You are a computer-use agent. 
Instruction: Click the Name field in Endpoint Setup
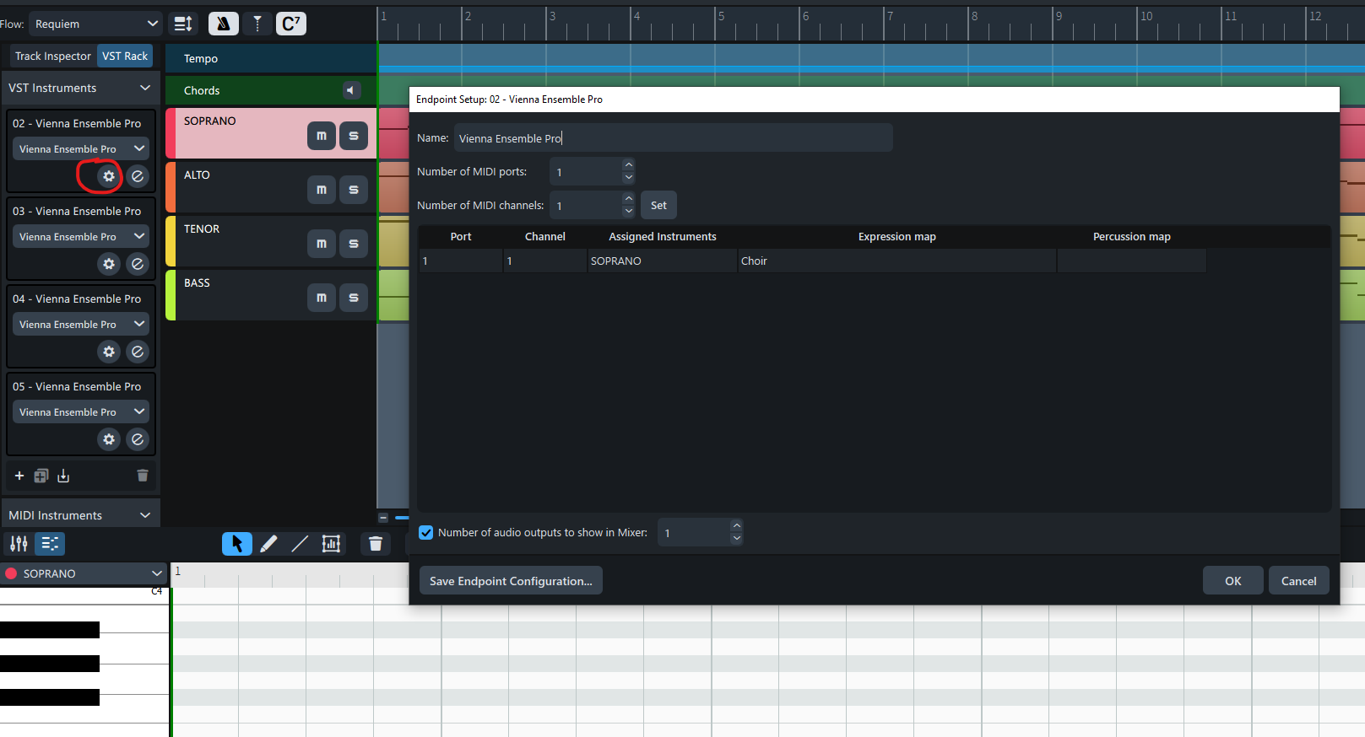coord(674,137)
